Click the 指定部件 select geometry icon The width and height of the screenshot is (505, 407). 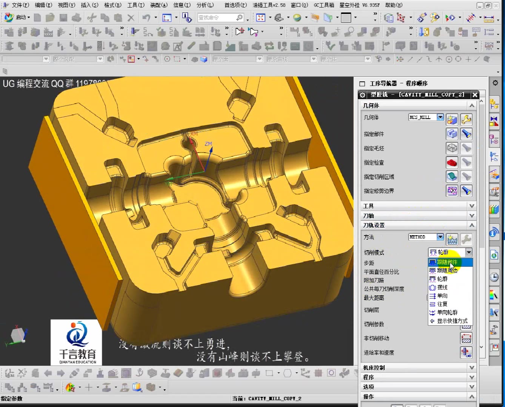[452, 134]
